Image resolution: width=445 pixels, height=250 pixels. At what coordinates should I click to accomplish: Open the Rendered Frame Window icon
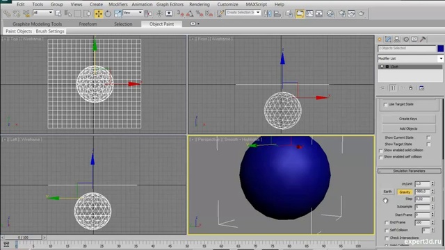tap(352, 13)
